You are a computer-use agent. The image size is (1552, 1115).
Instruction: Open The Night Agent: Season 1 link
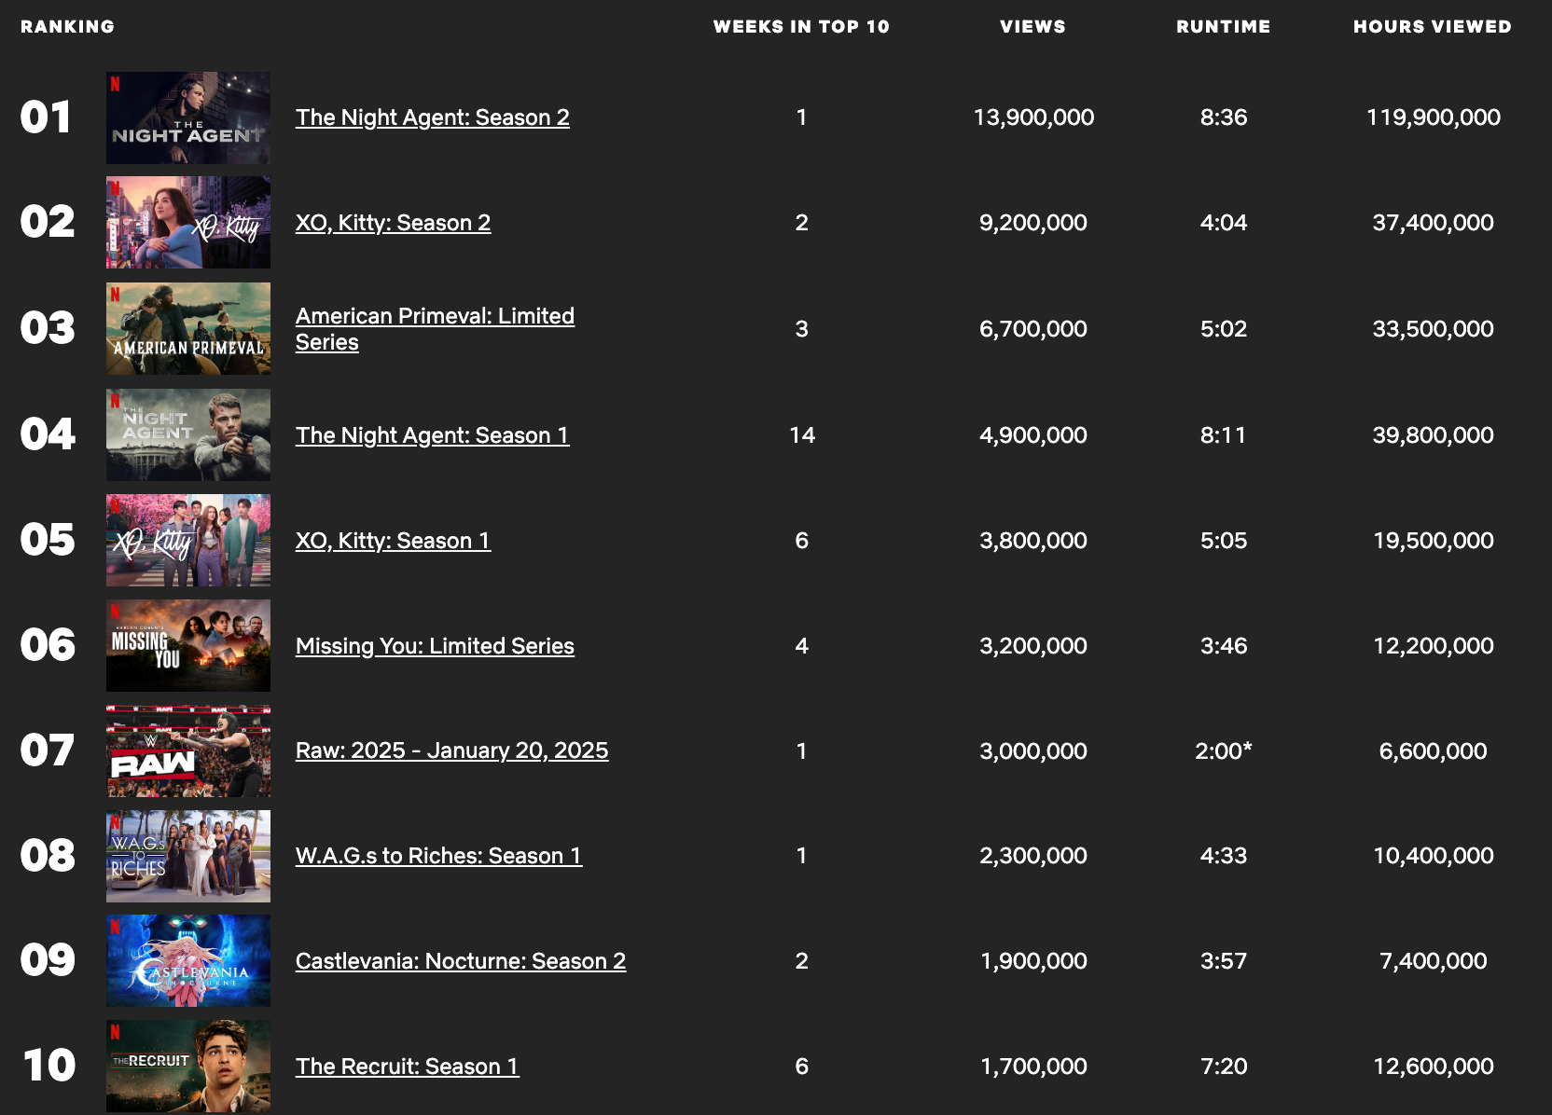tap(432, 435)
